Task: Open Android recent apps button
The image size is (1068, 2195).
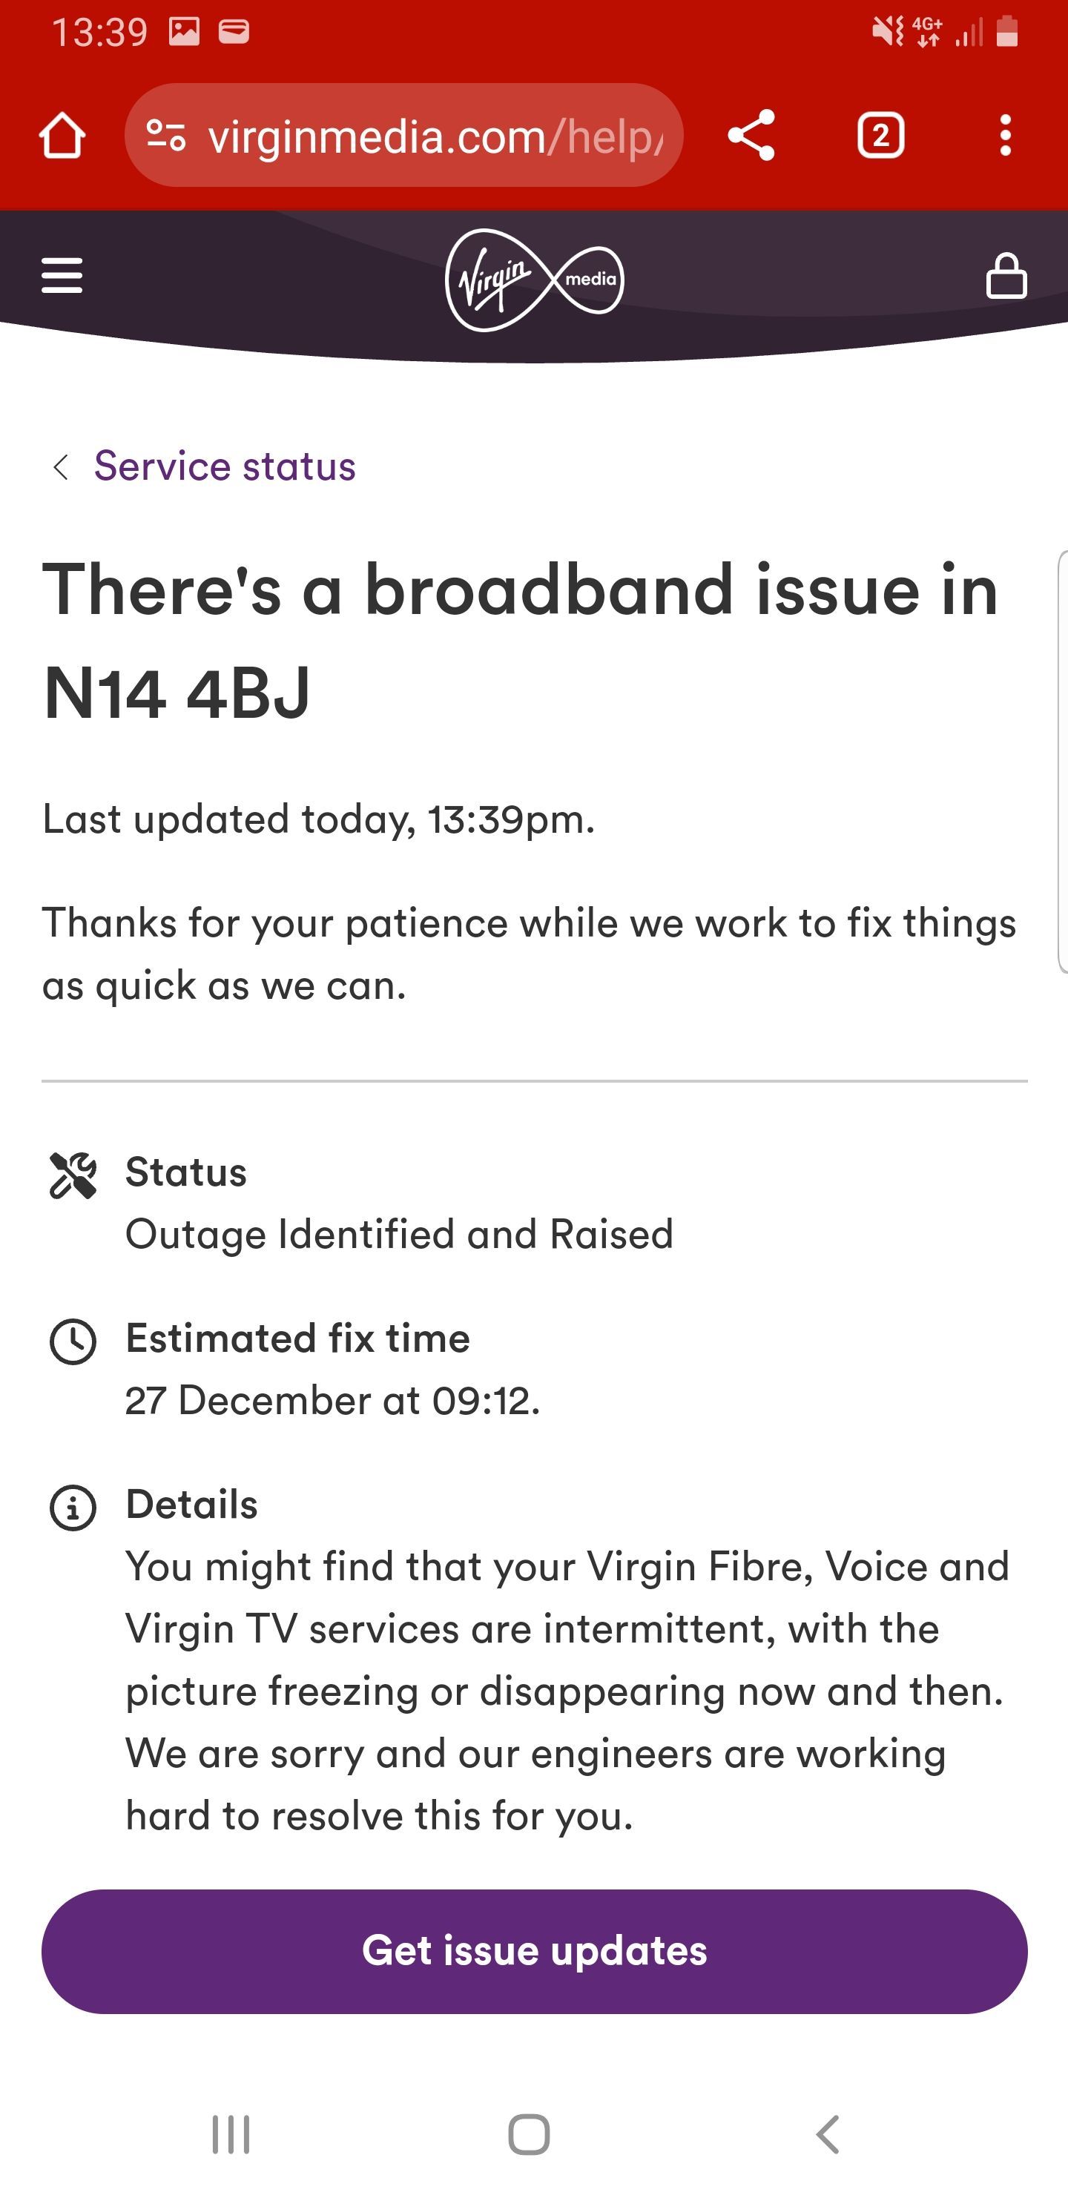Action: pos(231,2134)
